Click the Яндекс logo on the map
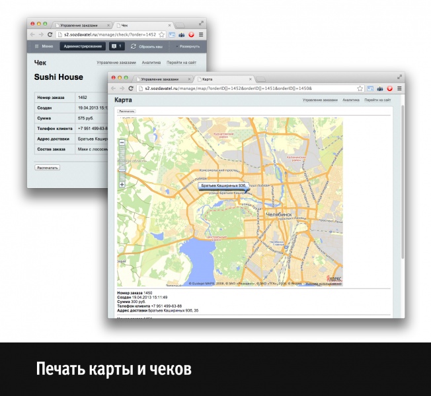 tap(334, 279)
